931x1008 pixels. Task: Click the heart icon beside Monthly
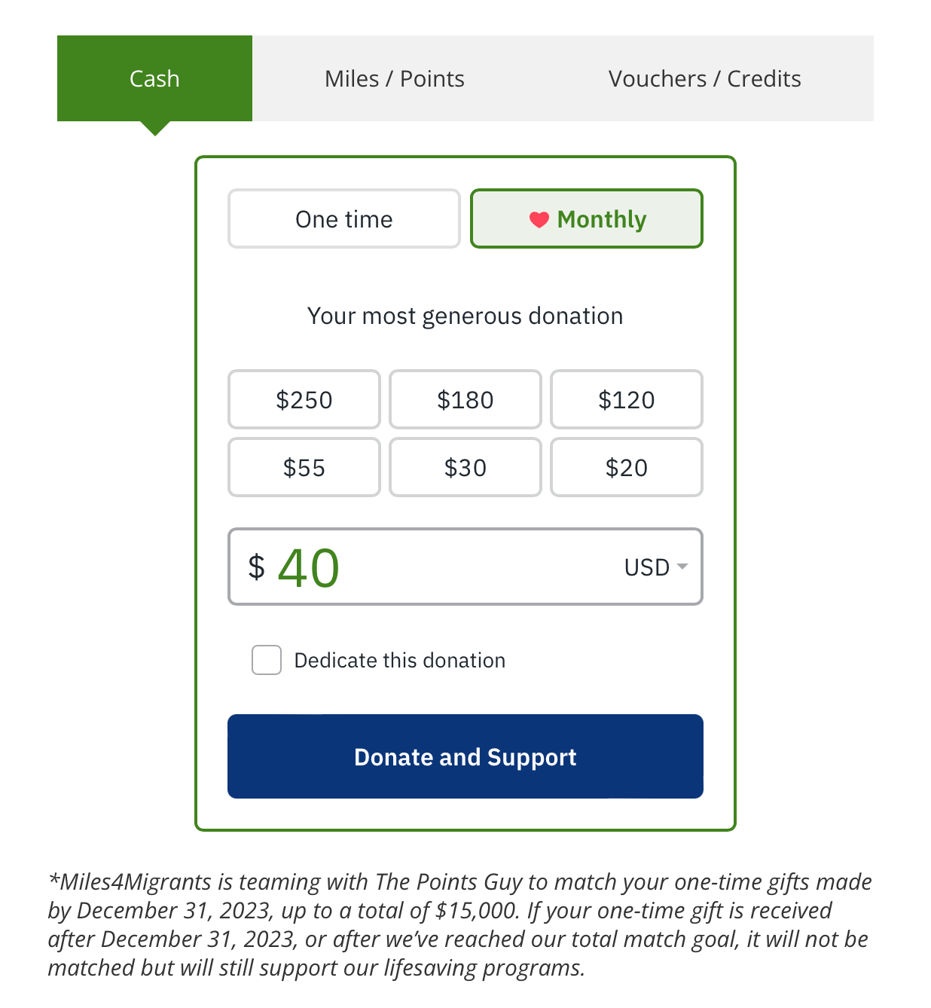click(538, 219)
